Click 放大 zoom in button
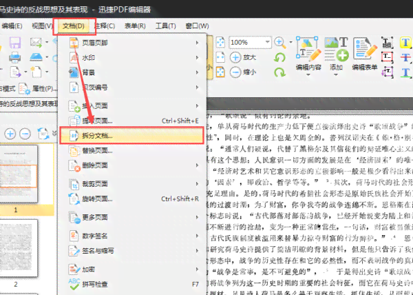 point(243,57)
